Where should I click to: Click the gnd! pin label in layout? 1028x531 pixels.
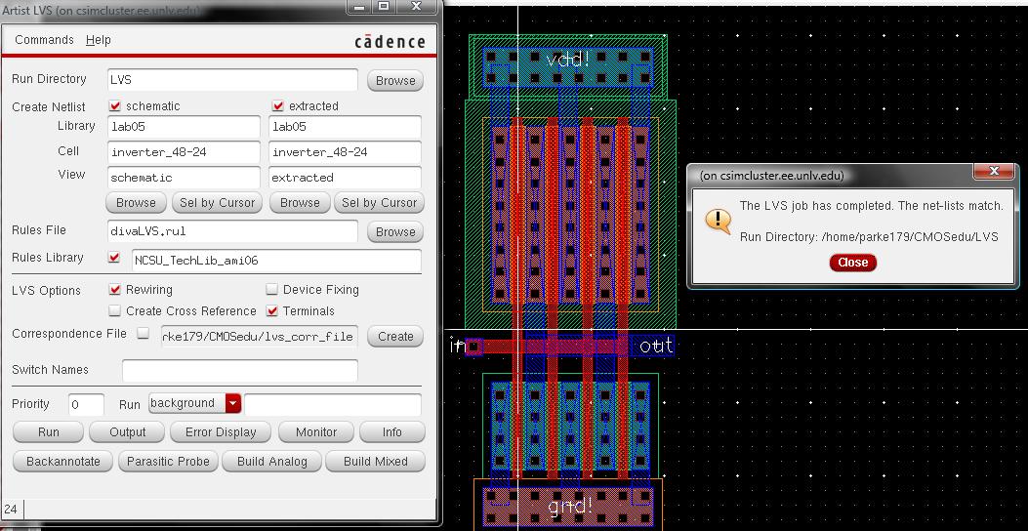569,506
